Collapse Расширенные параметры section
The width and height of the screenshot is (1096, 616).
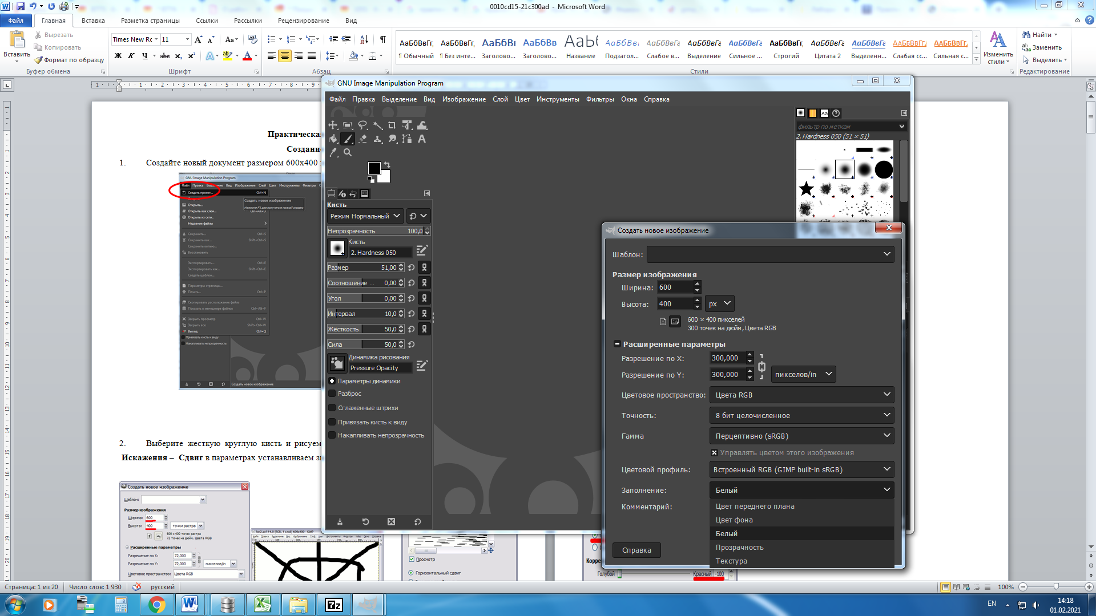pos(617,344)
